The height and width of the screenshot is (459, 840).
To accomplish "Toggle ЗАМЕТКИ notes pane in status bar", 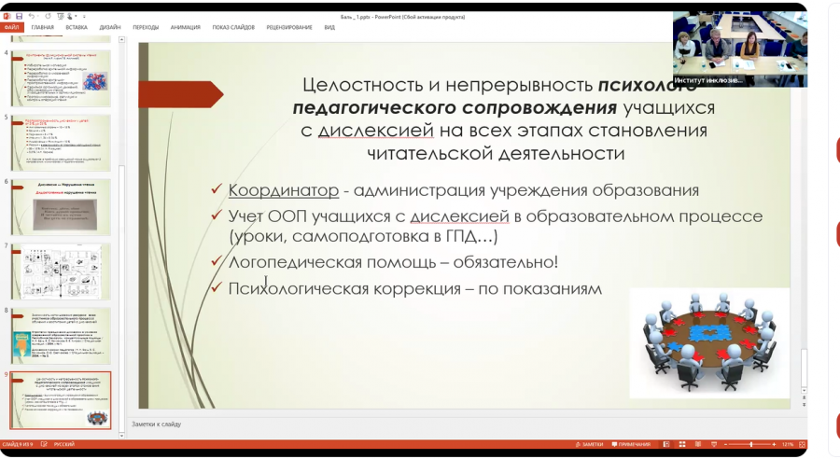I will 589,444.
